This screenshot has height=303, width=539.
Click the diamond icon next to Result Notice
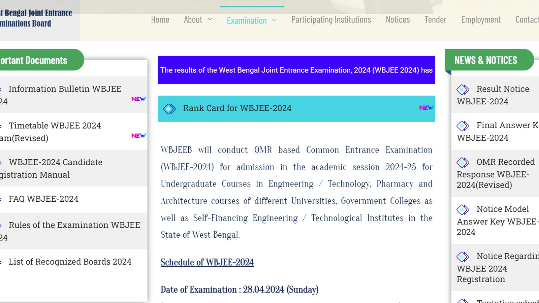click(463, 90)
